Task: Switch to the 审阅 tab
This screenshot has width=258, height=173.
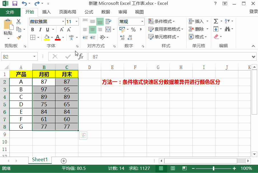Action: coord(123,12)
